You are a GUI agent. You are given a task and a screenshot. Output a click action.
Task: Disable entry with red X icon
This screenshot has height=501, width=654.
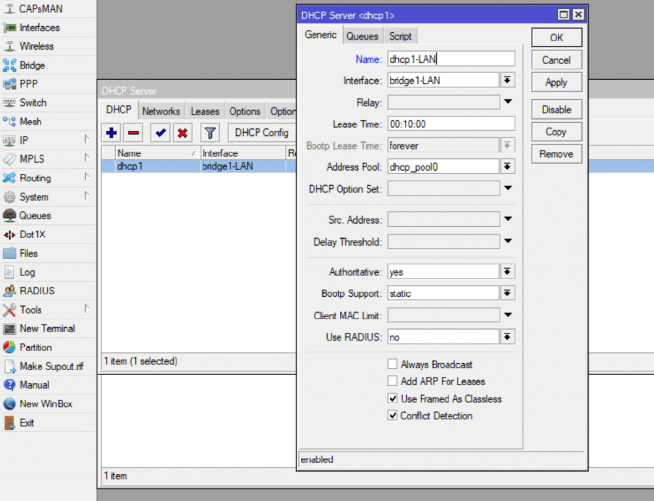182,133
